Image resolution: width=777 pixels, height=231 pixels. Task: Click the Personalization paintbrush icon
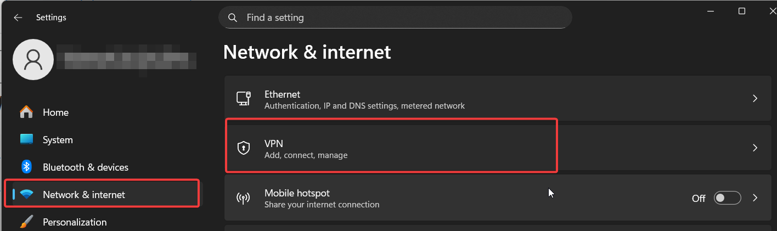(26, 222)
